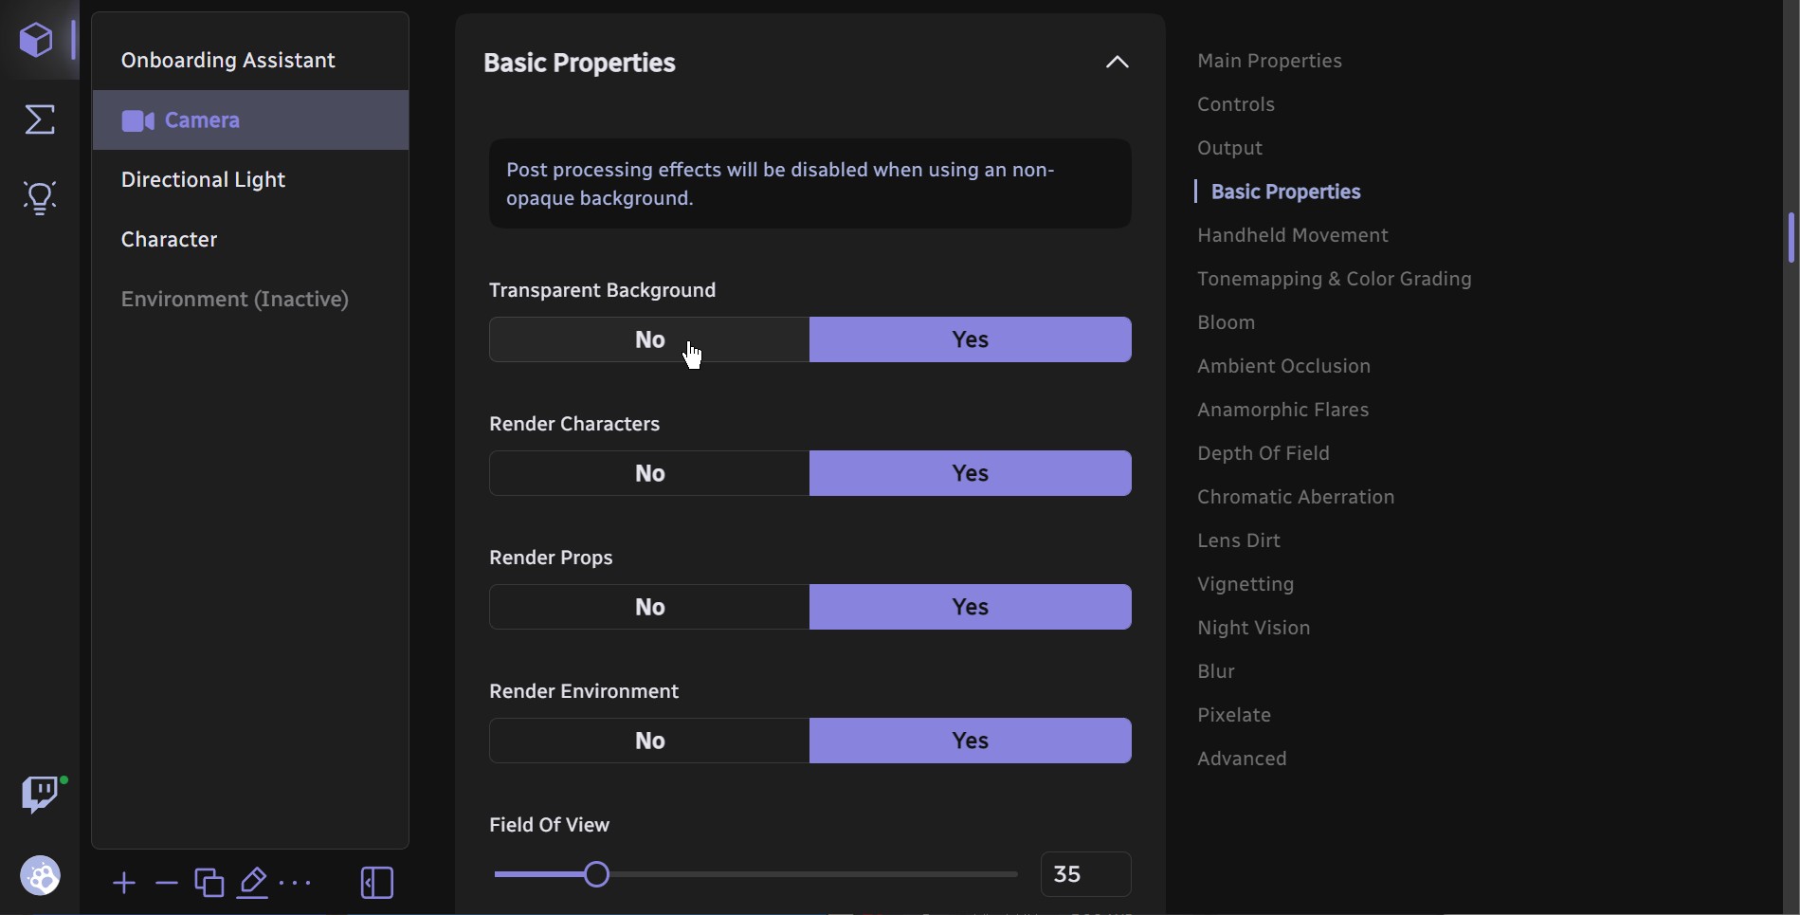This screenshot has height=915, width=1800.
Task: Open the cube scene icon in sidebar
Action: tap(36, 41)
